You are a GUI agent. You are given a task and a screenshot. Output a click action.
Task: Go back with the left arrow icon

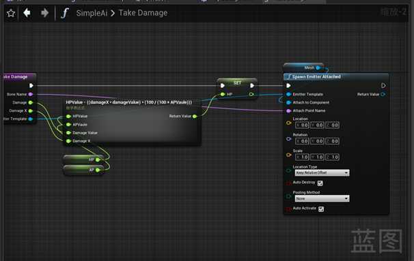pos(27,13)
